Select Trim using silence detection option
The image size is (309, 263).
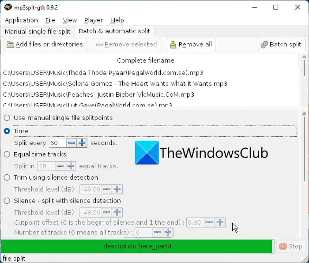click(7, 177)
